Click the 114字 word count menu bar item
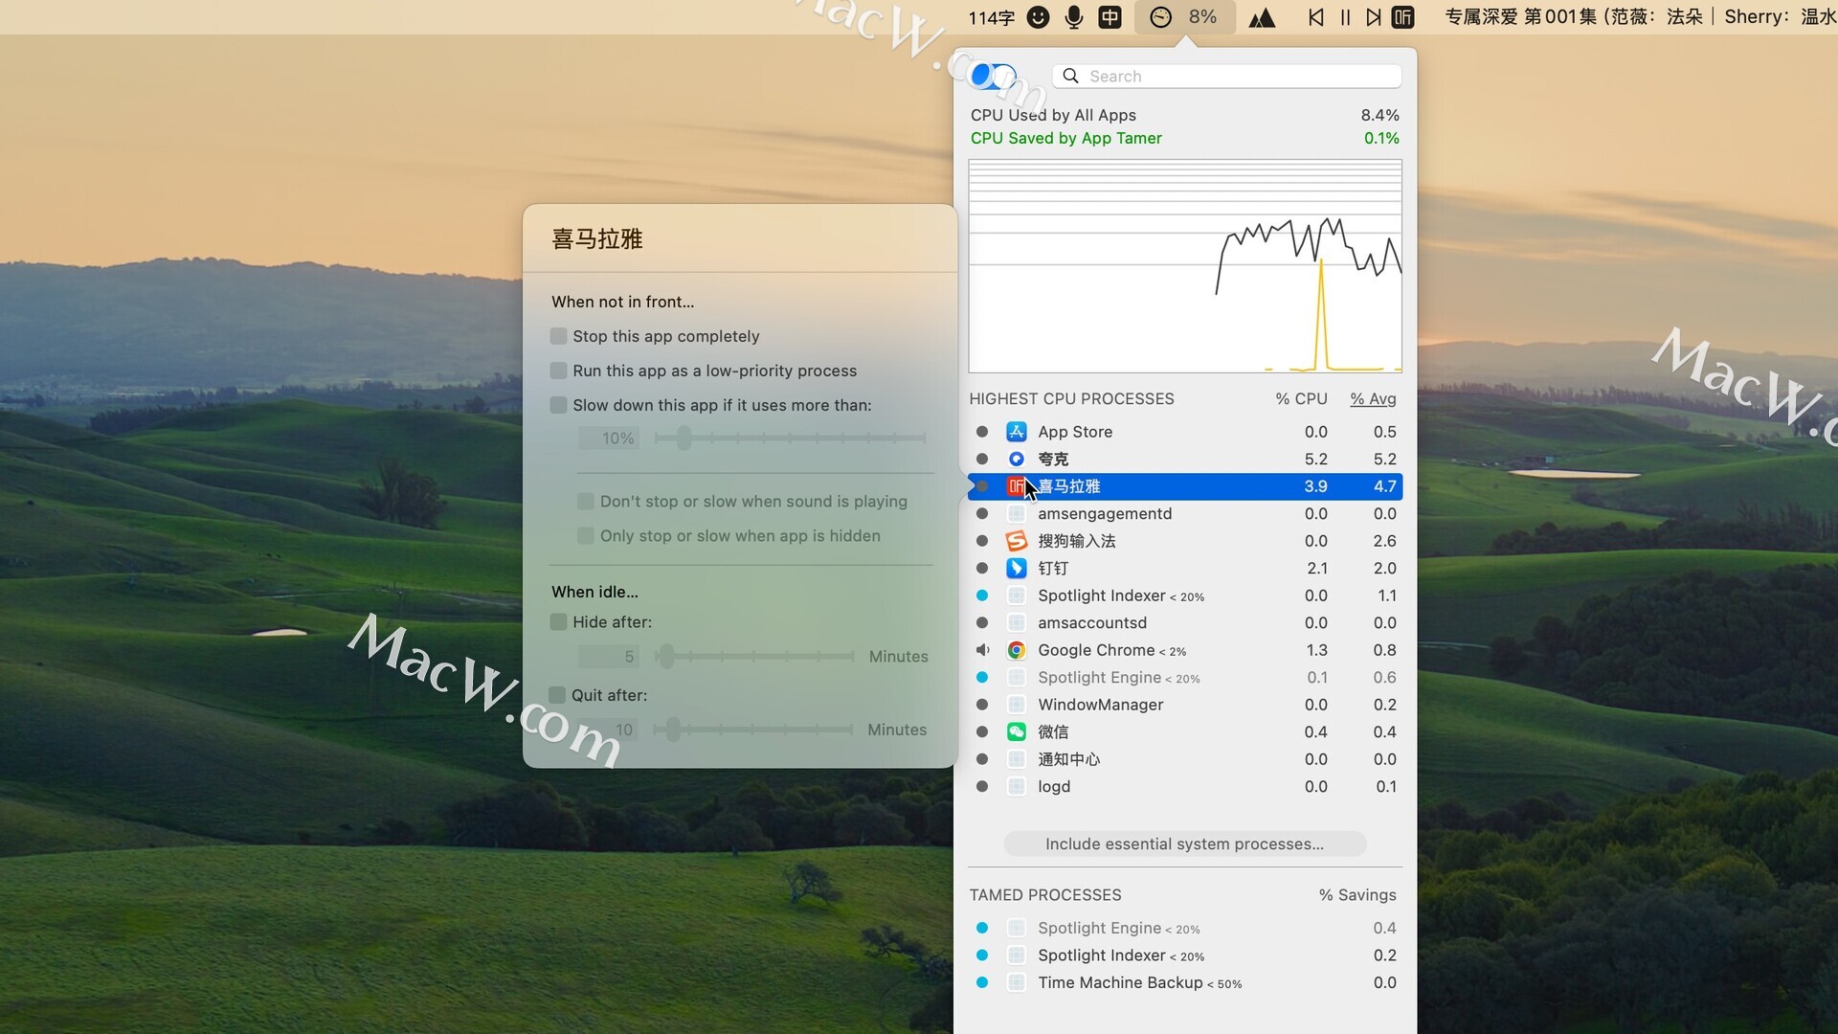Image resolution: width=1838 pixels, height=1034 pixels. tap(991, 17)
